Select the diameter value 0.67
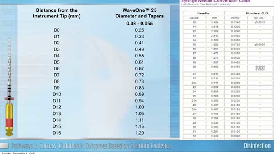This screenshot has width=274, height=154. [x=139, y=68]
